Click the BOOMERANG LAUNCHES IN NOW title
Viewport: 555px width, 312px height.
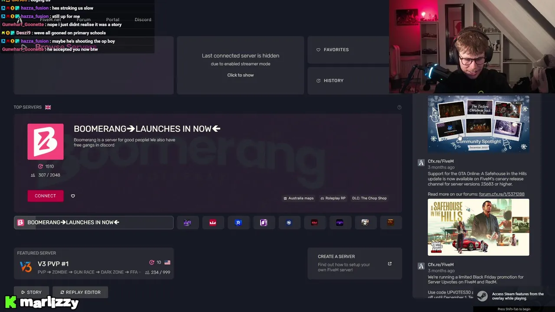coord(147,129)
